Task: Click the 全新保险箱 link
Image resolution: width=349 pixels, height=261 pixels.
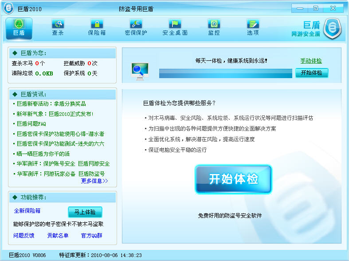Action: click(27, 211)
